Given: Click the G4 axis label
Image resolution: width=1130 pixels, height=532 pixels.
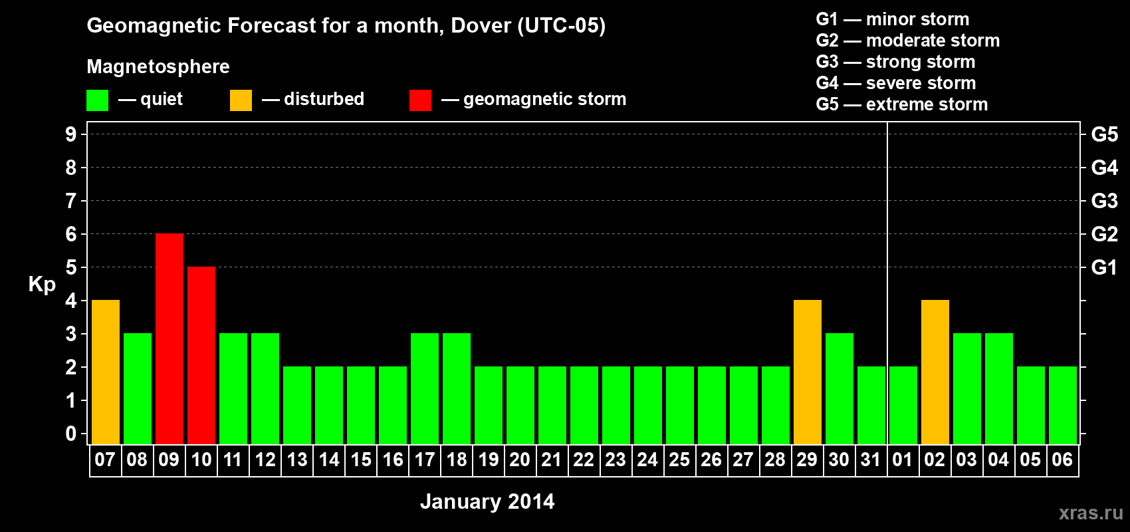Looking at the screenshot, I should click(1105, 168).
